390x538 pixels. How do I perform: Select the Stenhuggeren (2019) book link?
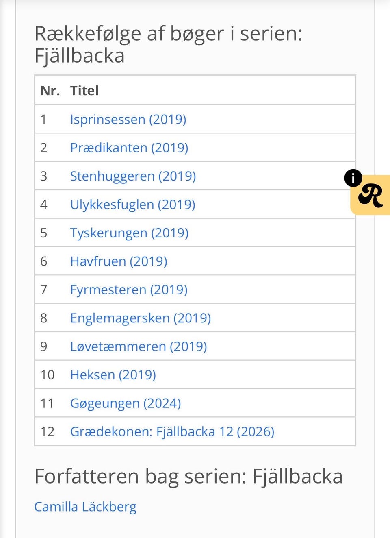(133, 176)
